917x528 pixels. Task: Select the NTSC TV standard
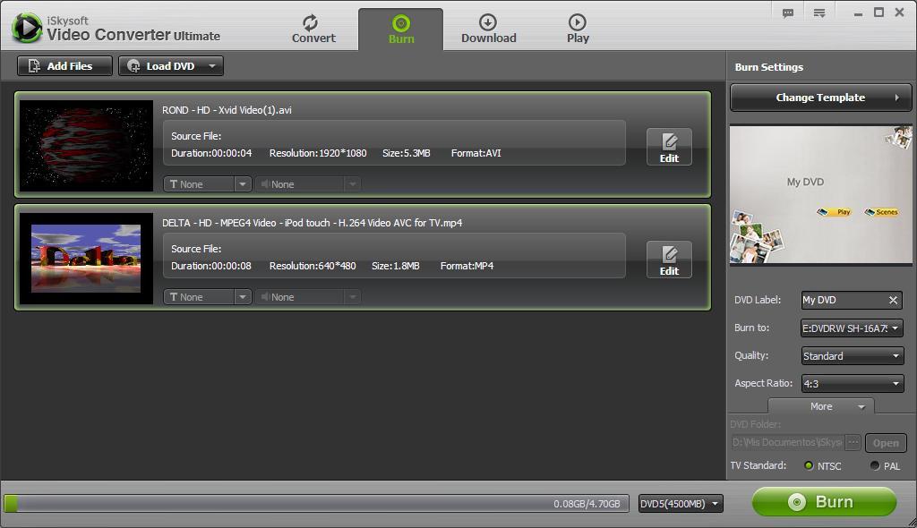pos(810,466)
